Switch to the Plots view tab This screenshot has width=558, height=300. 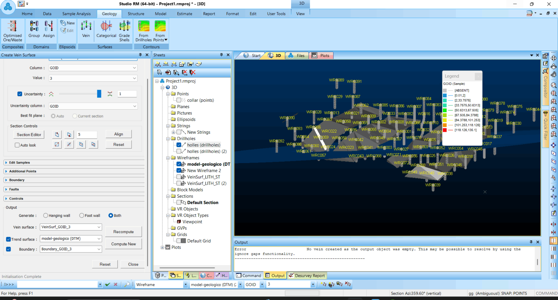[x=321, y=56]
